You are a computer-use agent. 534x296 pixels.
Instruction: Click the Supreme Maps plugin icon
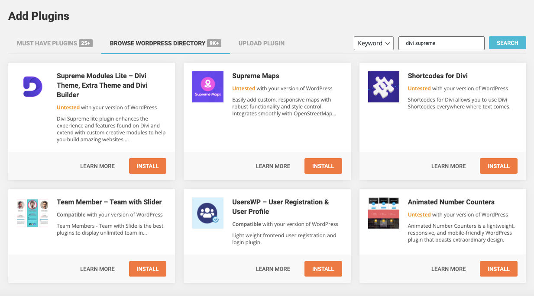coord(207,87)
